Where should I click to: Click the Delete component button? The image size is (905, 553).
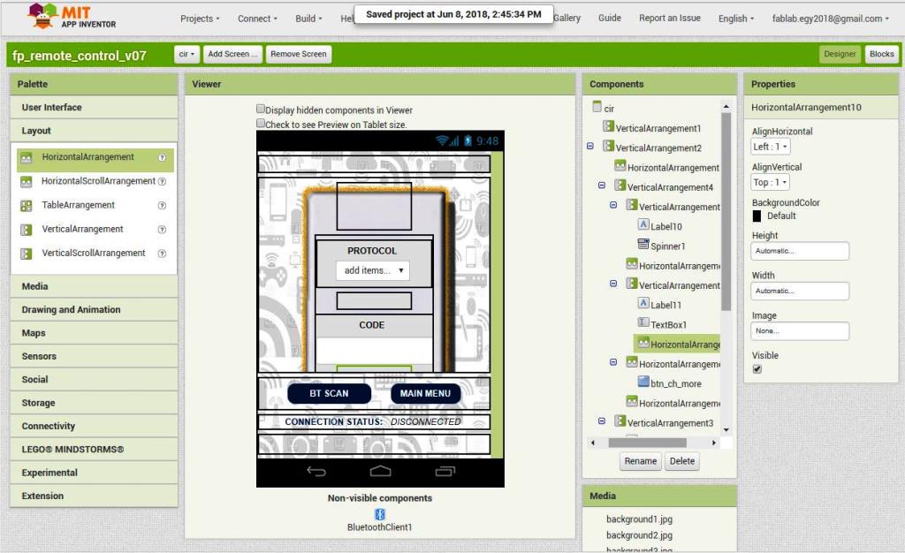coord(682,461)
